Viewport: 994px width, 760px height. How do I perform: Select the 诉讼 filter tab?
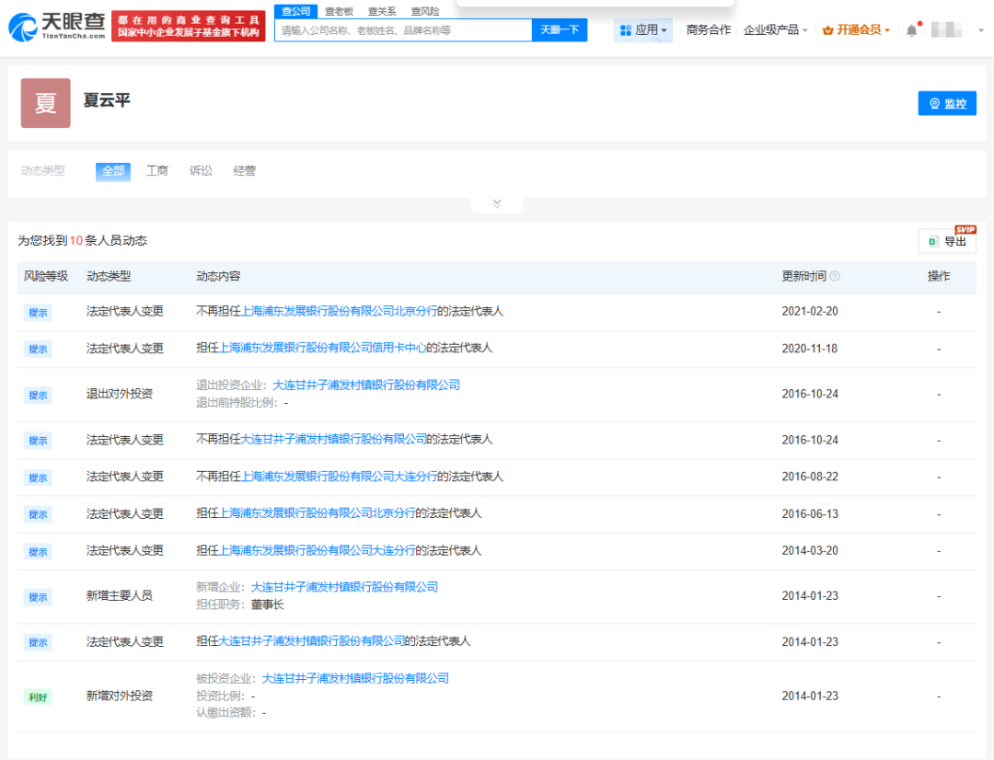pos(201,171)
